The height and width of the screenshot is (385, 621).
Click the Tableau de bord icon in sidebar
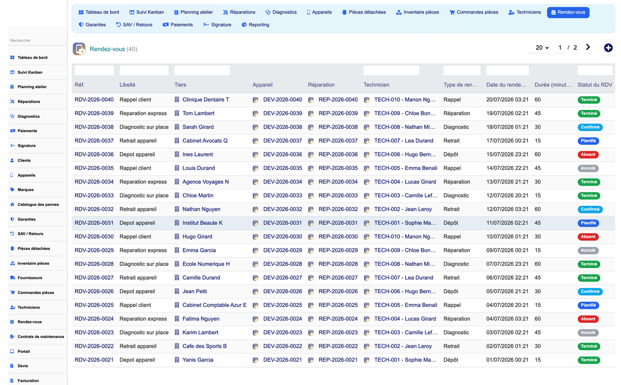(x=12, y=58)
